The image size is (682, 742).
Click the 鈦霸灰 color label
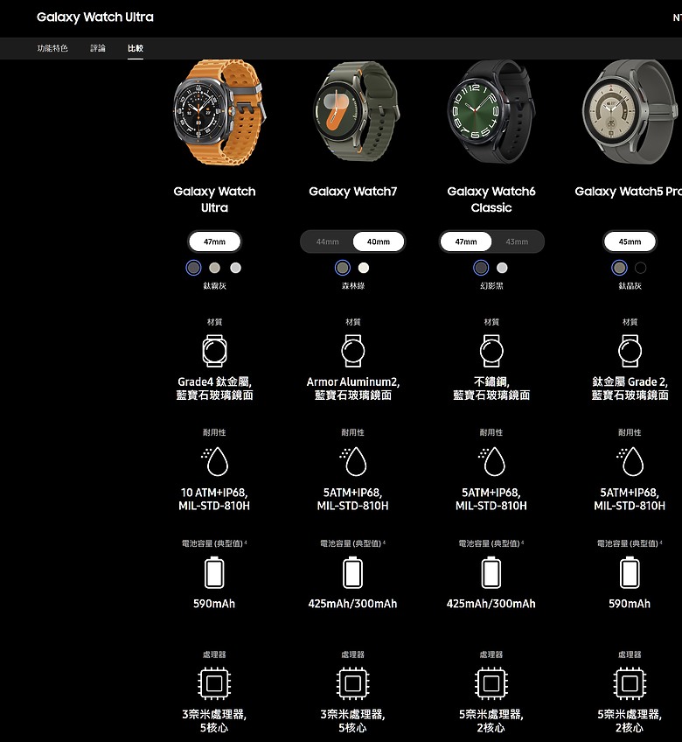[x=215, y=286]
